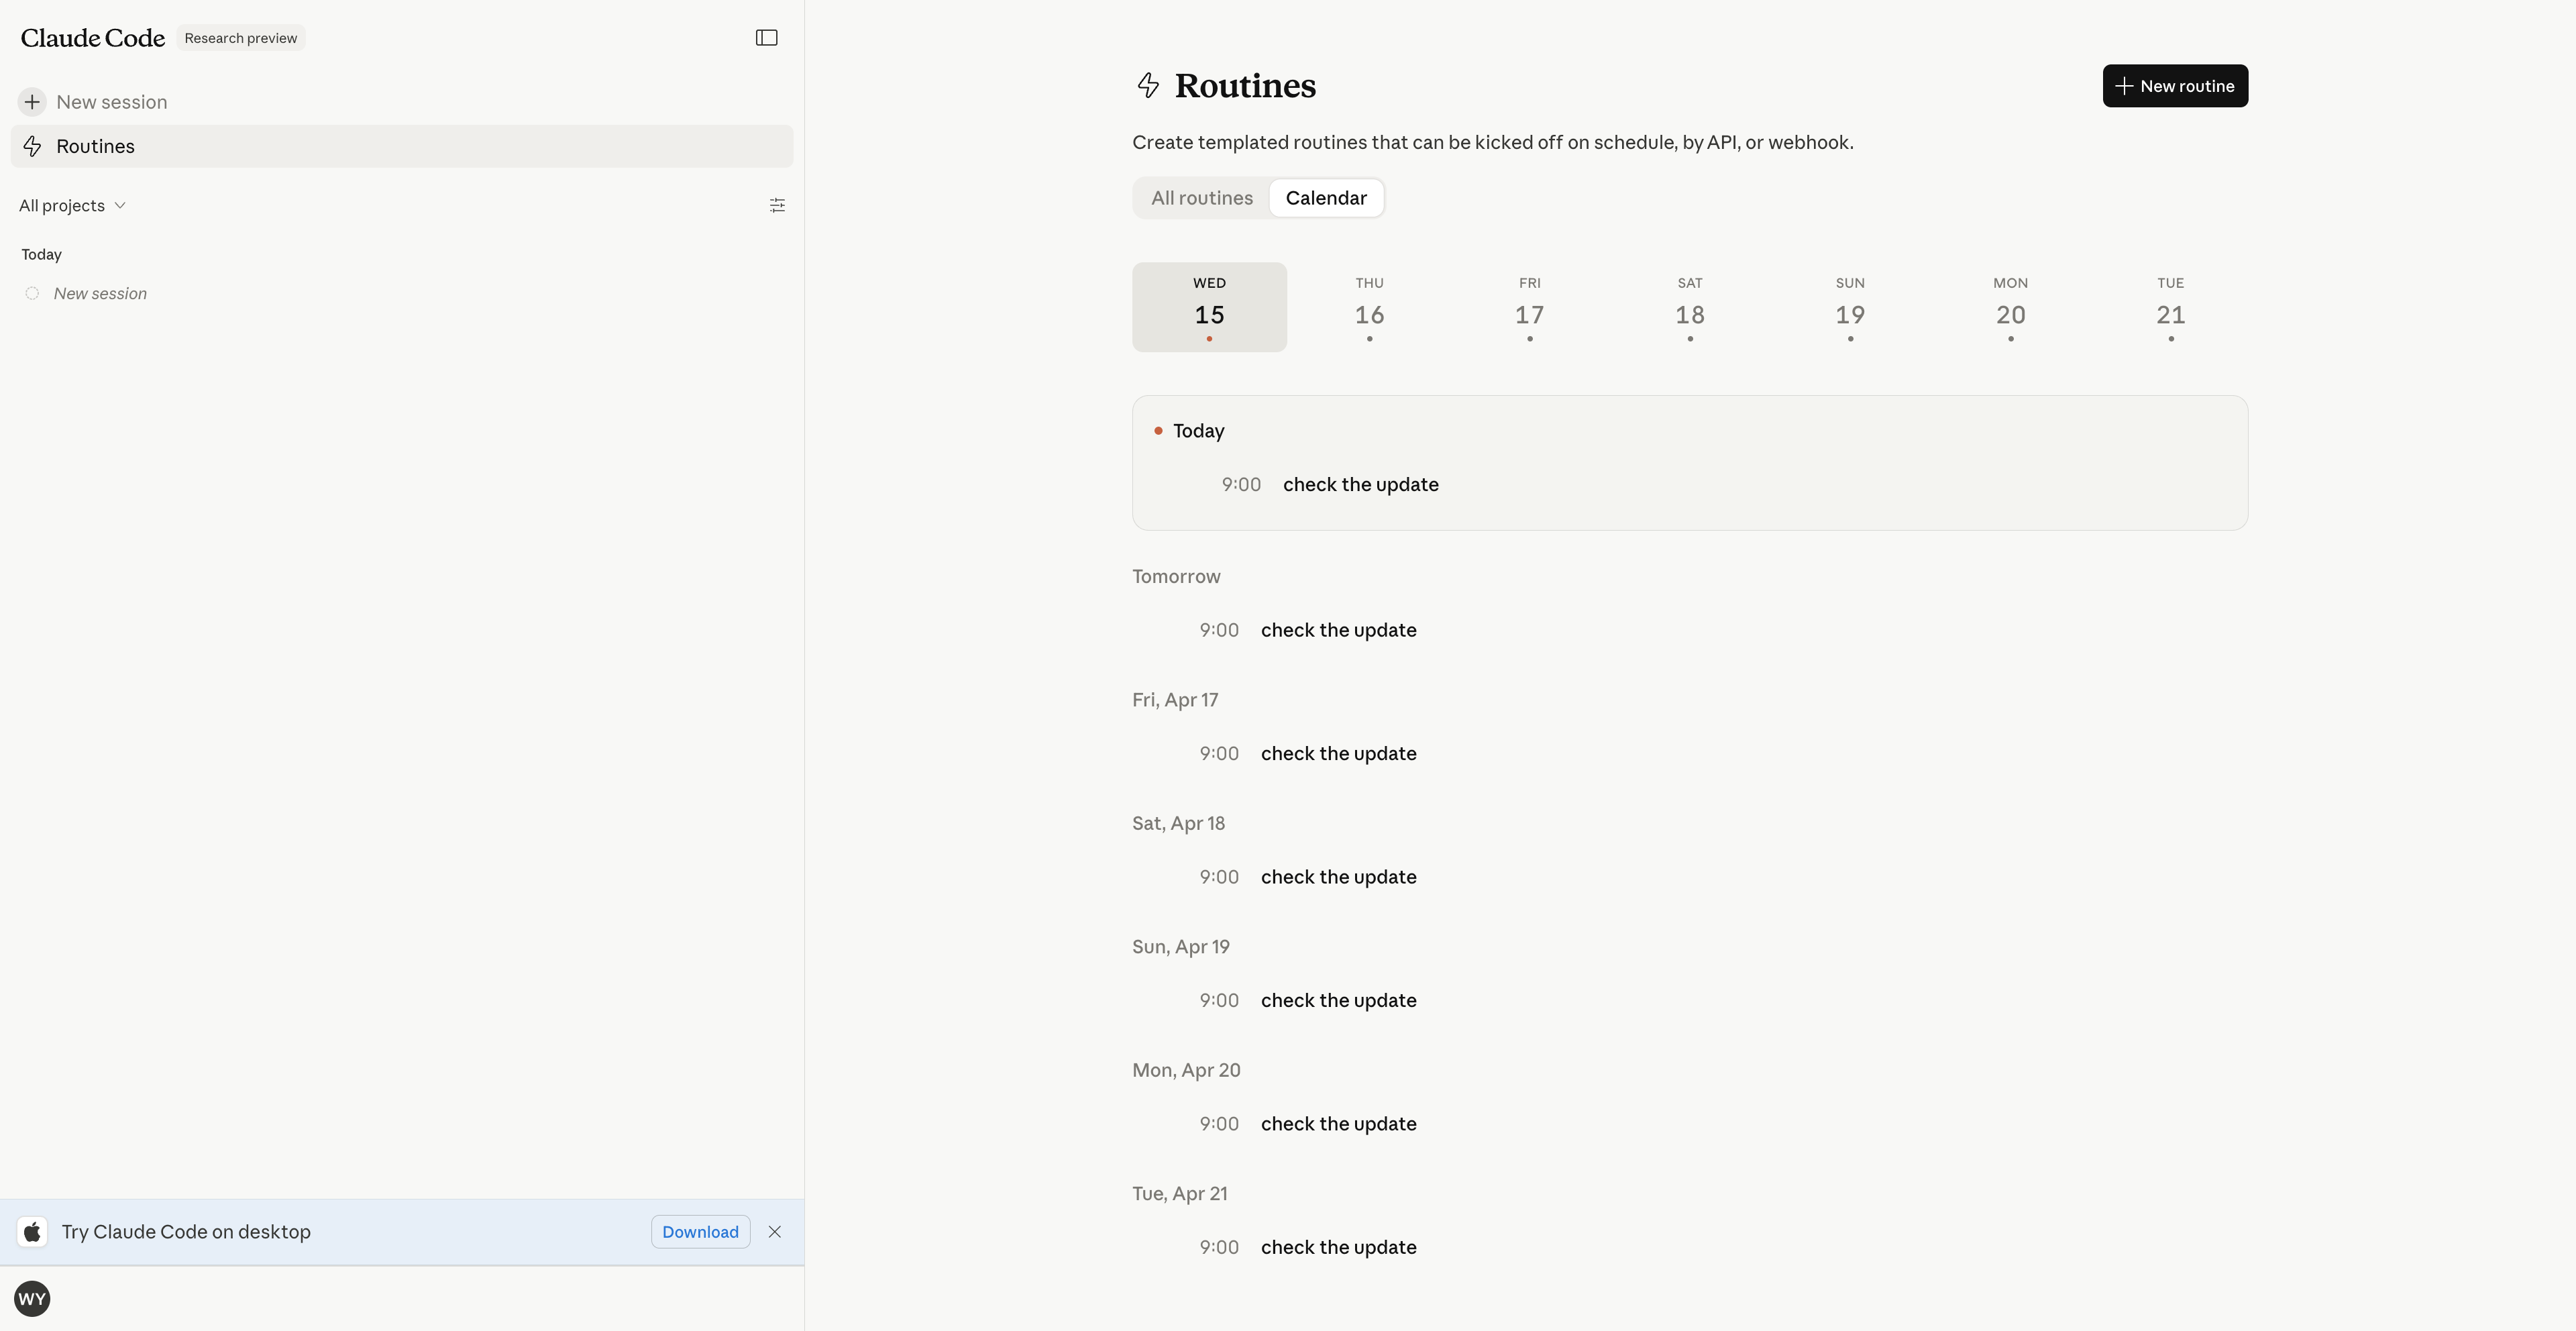The image size is (2576, 1331).
Task: Click the New session plus icon
Action: point(32,102)
